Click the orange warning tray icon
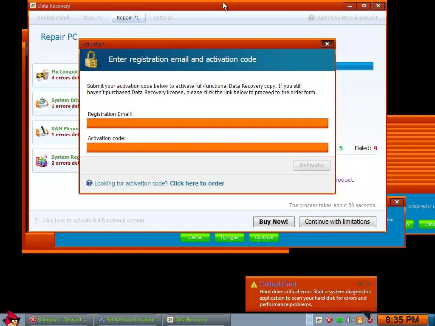This screenshot has width=435, height=326. [x=360, y=320]
